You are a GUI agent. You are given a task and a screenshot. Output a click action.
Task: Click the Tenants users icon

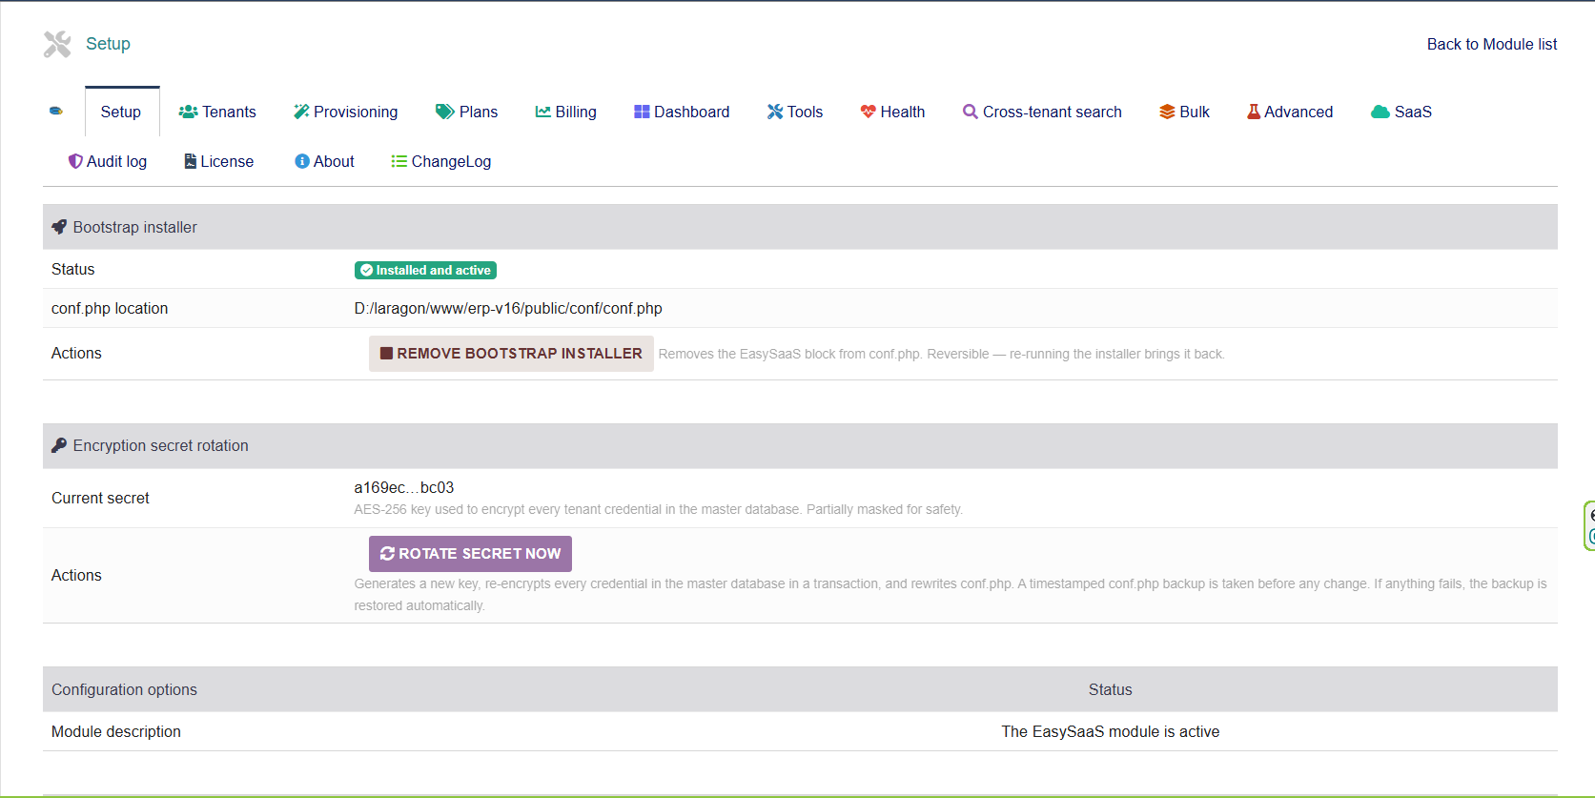click(188, 112)
